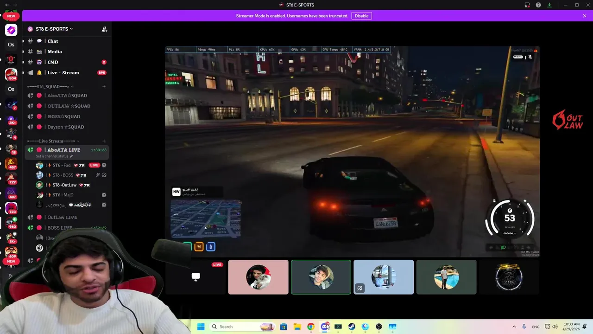593x334 pixels.
Task: Select the ZUS participant tile
Action: click(509, 277)
